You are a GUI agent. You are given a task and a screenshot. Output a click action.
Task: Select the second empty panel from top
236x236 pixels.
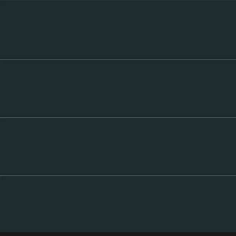pos(118,88)
